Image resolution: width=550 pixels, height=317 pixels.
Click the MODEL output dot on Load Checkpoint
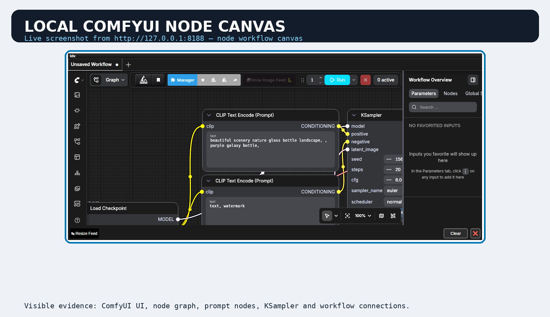click(x=178, y=219)
